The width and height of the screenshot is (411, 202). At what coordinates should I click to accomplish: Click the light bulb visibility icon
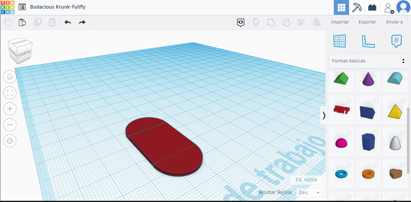(256, 22)
